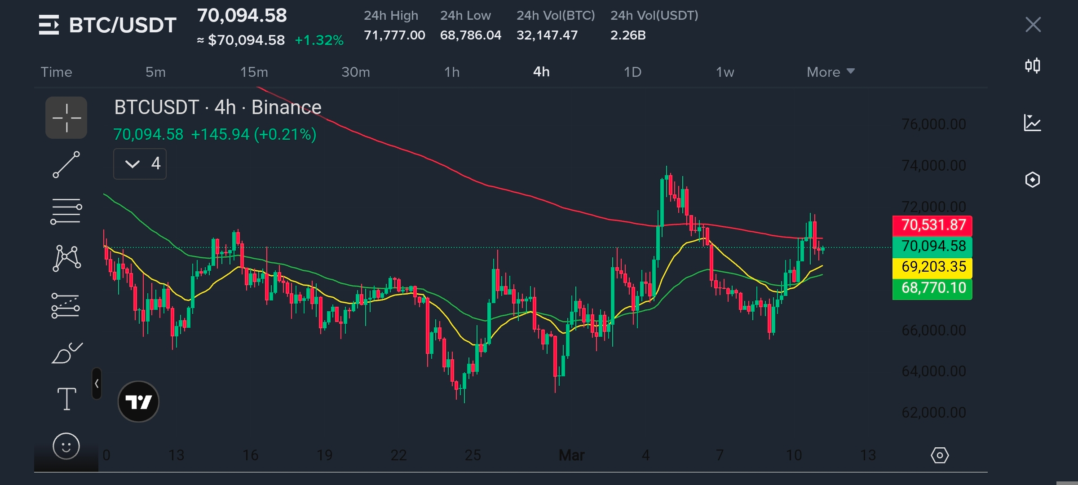Viewport: 1078px width, 485px height.
Task: Toggle the candlestick chart type icon
Action: (1033, 66)
